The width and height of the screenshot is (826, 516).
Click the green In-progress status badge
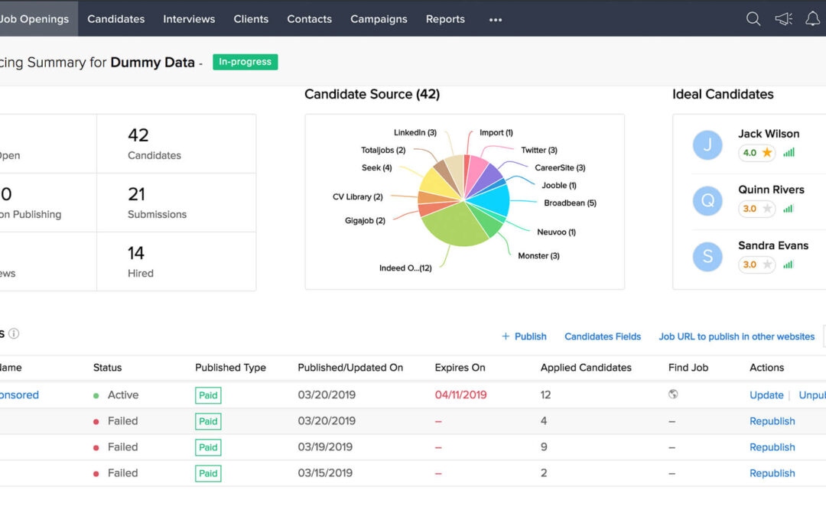pos(245,62)
